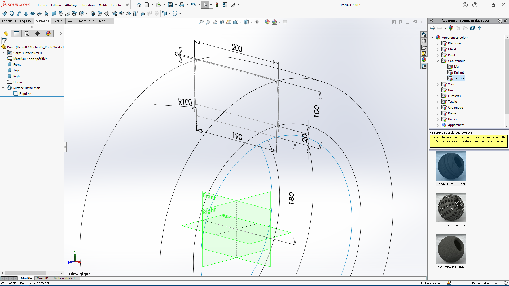Open the ConfigurationManager tab
Viewport: 509px width, 286px height.
[27, 34]
